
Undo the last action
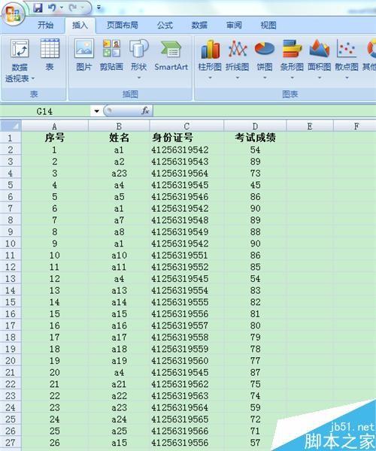(52, 8)
